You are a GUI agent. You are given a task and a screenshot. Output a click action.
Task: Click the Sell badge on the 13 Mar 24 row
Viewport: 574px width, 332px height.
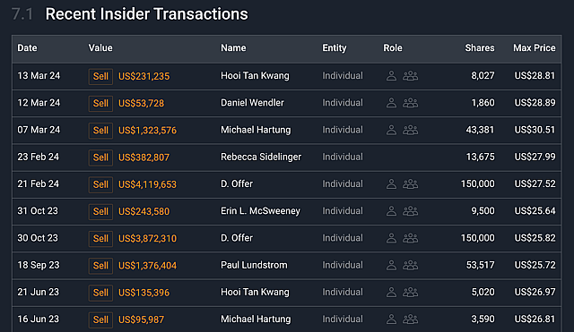[x=100, y=76]
